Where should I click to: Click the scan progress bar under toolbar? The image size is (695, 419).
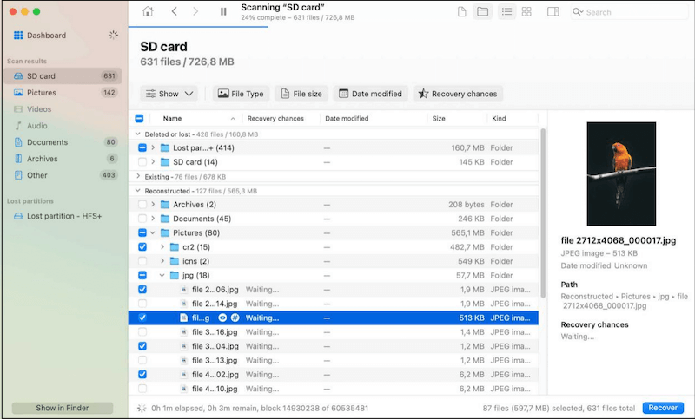[x=198, y=27]
